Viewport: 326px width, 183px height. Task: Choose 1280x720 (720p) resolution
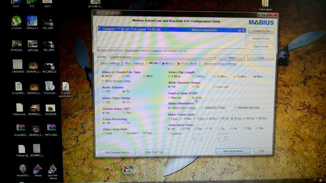(x=213, y=108)
